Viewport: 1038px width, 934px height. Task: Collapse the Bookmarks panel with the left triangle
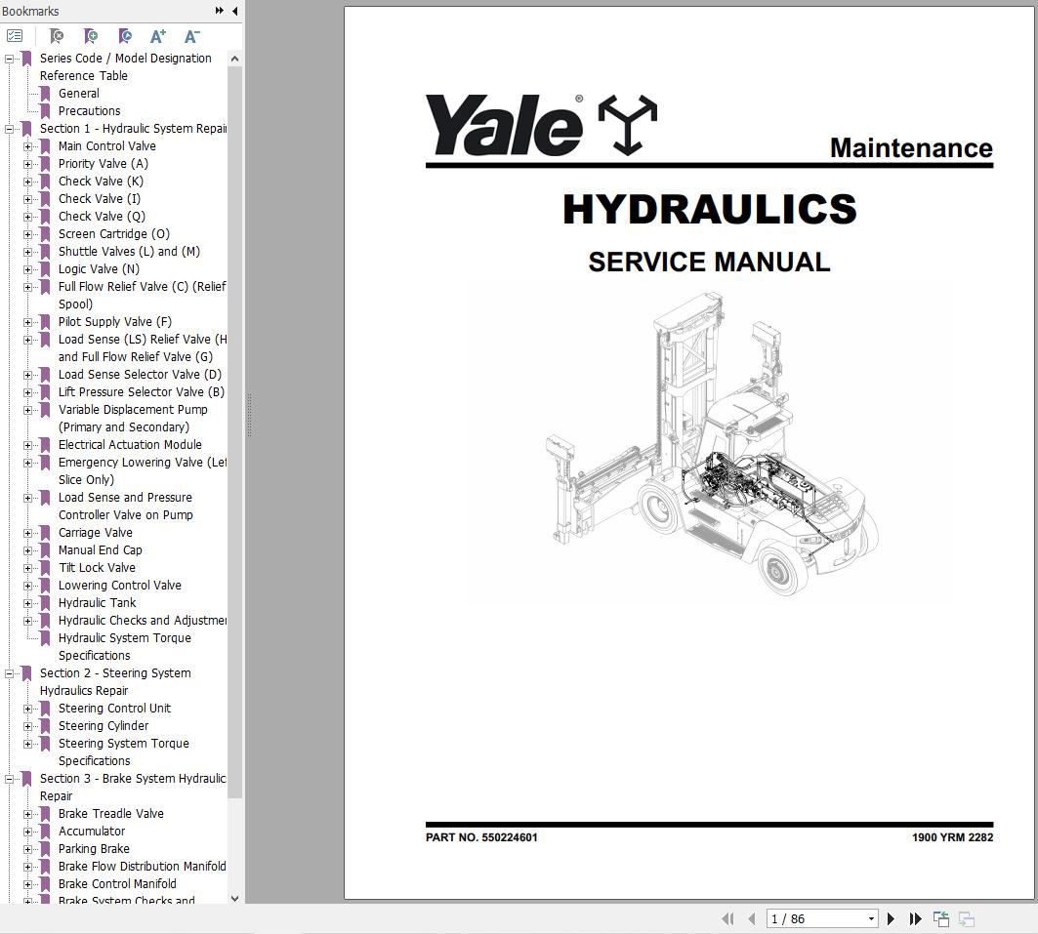coord(235,11)
